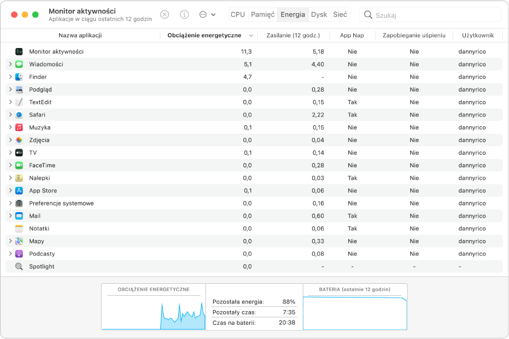Click the Wiadomości app icon

(x=19, y=64)
